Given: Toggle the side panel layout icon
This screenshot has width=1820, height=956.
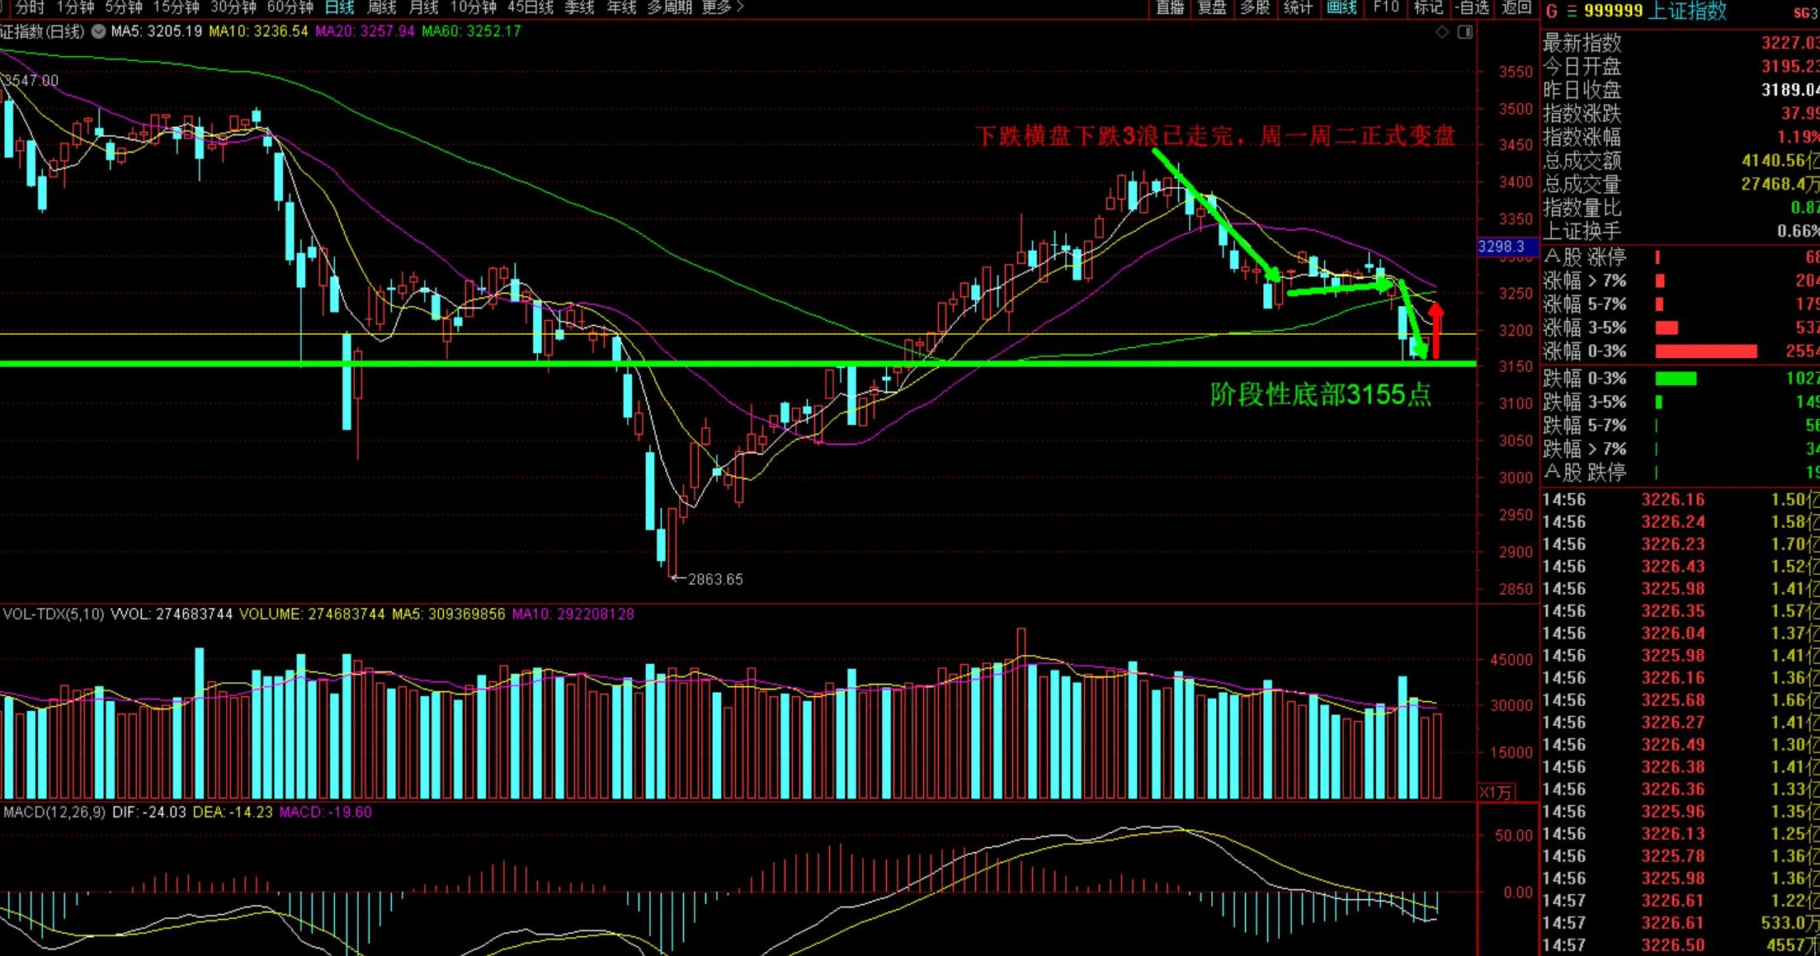Looking at the screenshot, I should click(1465, 32).
